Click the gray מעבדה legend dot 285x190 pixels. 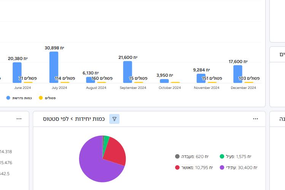click(x=177, y=156)
